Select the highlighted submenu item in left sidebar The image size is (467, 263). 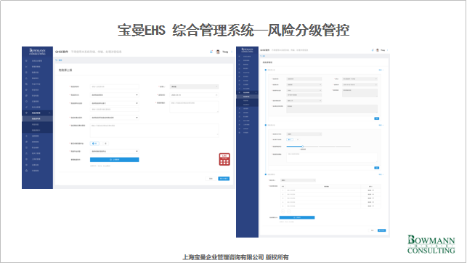[x=37, y=118]
